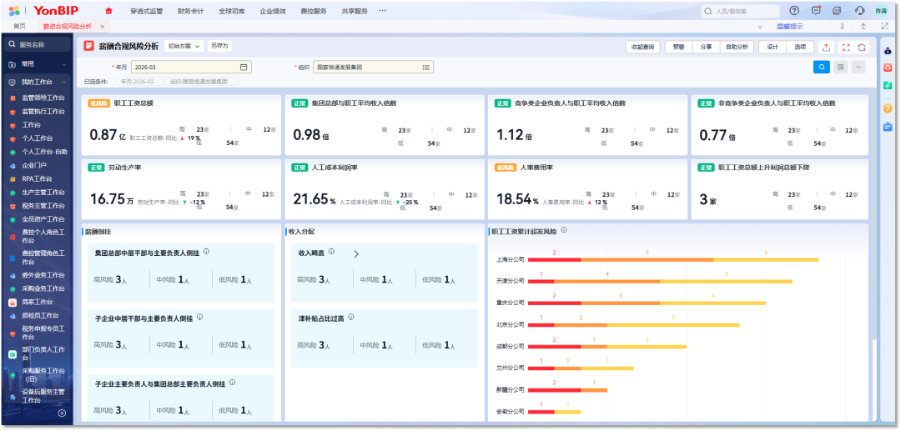Screen dimensions: 901x431
Task: Click the orange help icon in right sidebar
Action: [888, 108]
